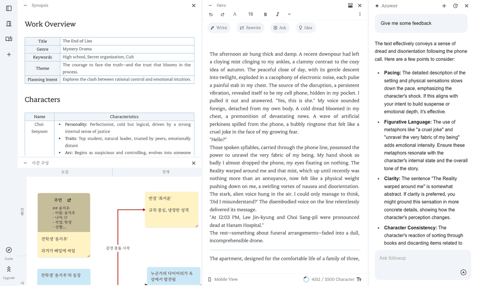
Task: Select the 전학생 '윤지우'의 등장 card
Action: point(64,277)
